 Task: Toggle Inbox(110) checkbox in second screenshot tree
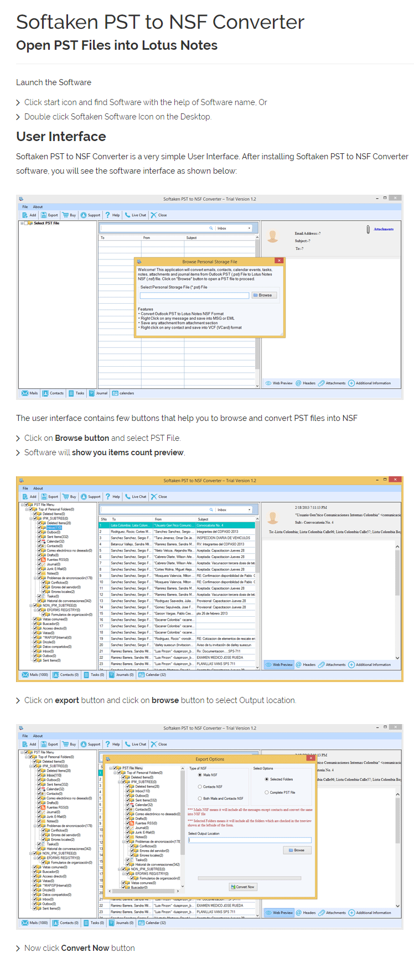point(40,528)
